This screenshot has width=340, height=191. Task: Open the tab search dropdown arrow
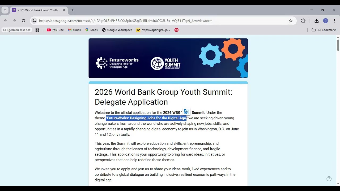pos(5,10)
